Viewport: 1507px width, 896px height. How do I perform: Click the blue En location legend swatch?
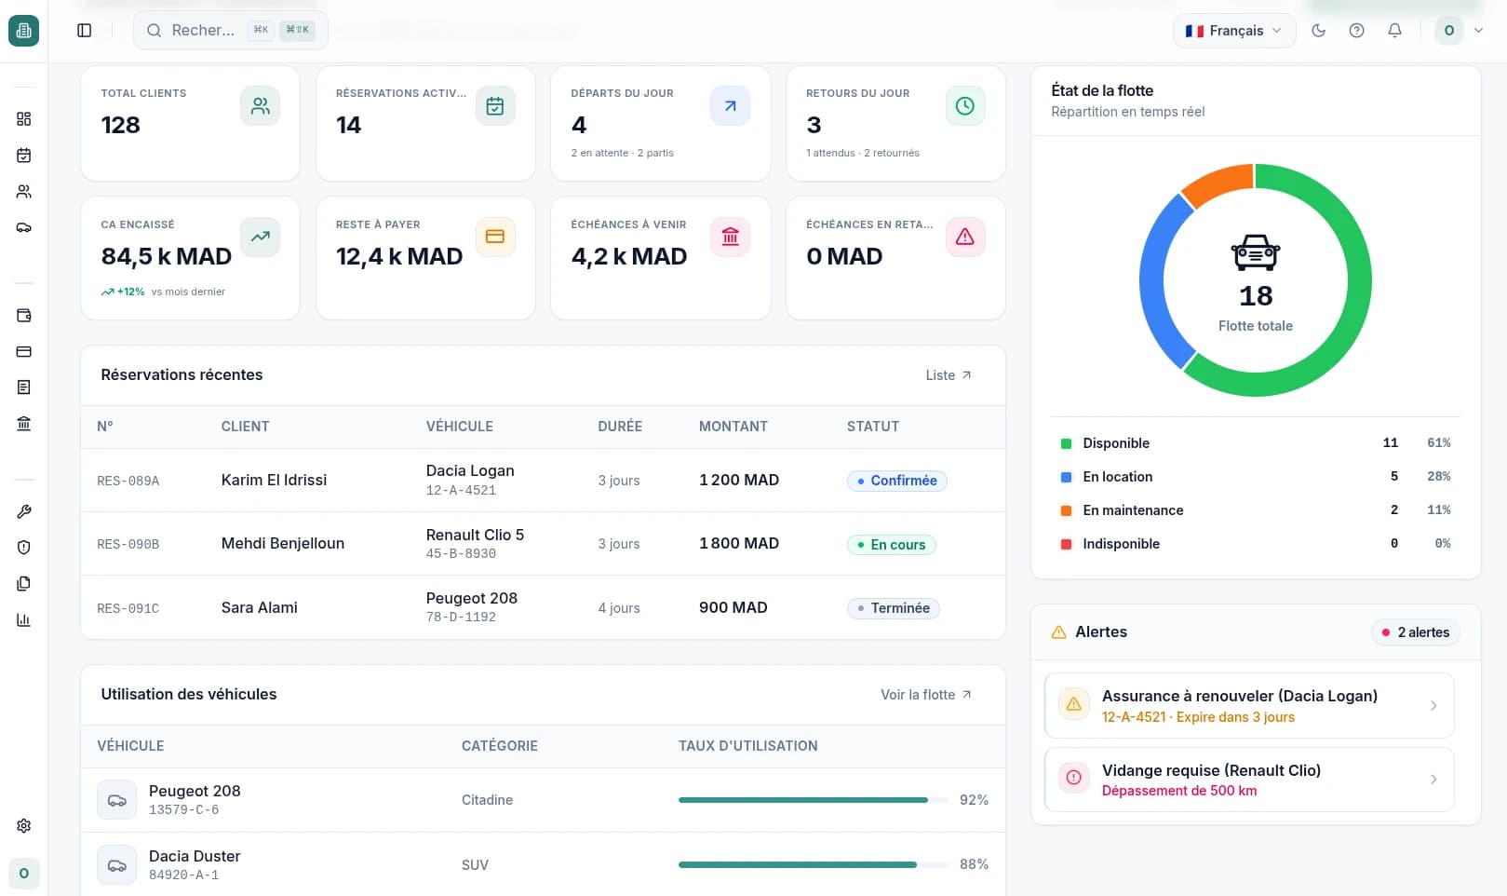[1066, 477]
